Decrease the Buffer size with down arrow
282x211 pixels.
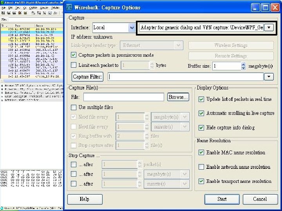243,68
